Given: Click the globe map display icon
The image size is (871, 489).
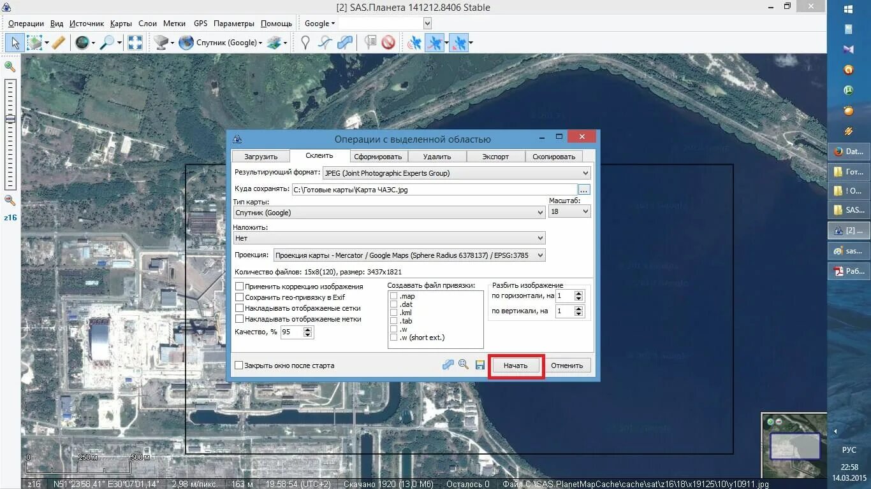Looking at the screenshot, I should (82, 43).
